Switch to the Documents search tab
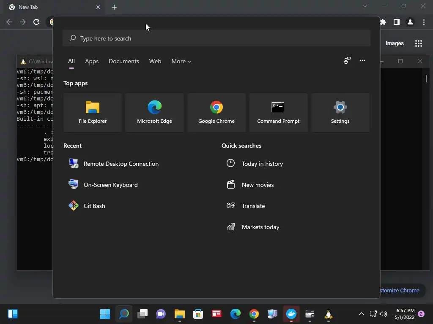433x324 pixels. point(124,62)
